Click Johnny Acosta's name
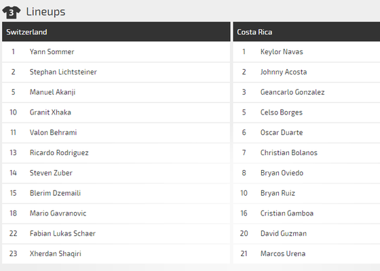 [284, 72]
